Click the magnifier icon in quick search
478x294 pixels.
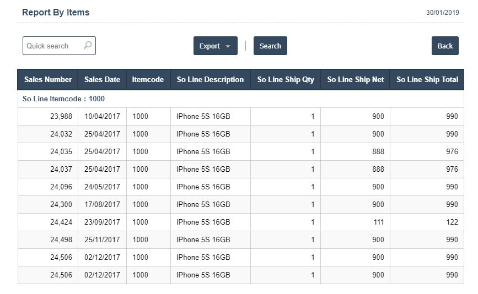(x=88, y=45)
